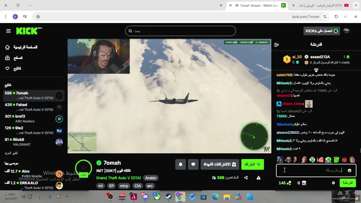
Task: Open Grand Theft Auto V (GTA) category link
Action: coord(118,178)
